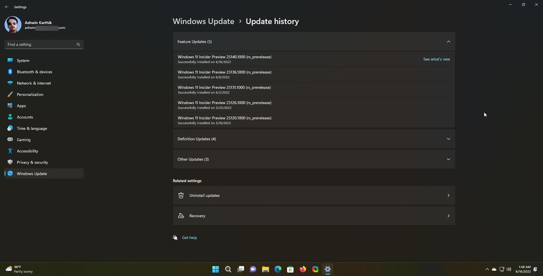This screenshot has width=543, height=276.
Task: Click the OneDrive cloud icon in the tray
Action: [494, 269]
